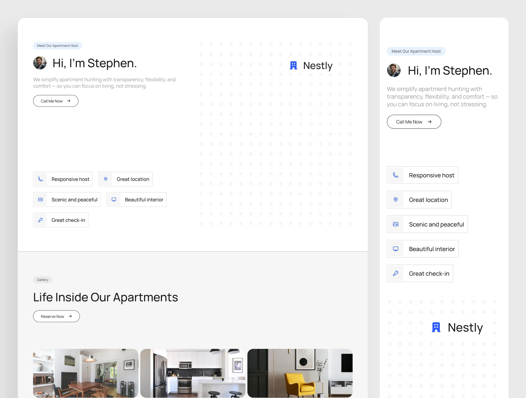
Task: Click 'Hi, I'm Stephen.' heading in mobile view
Action: 450,71
